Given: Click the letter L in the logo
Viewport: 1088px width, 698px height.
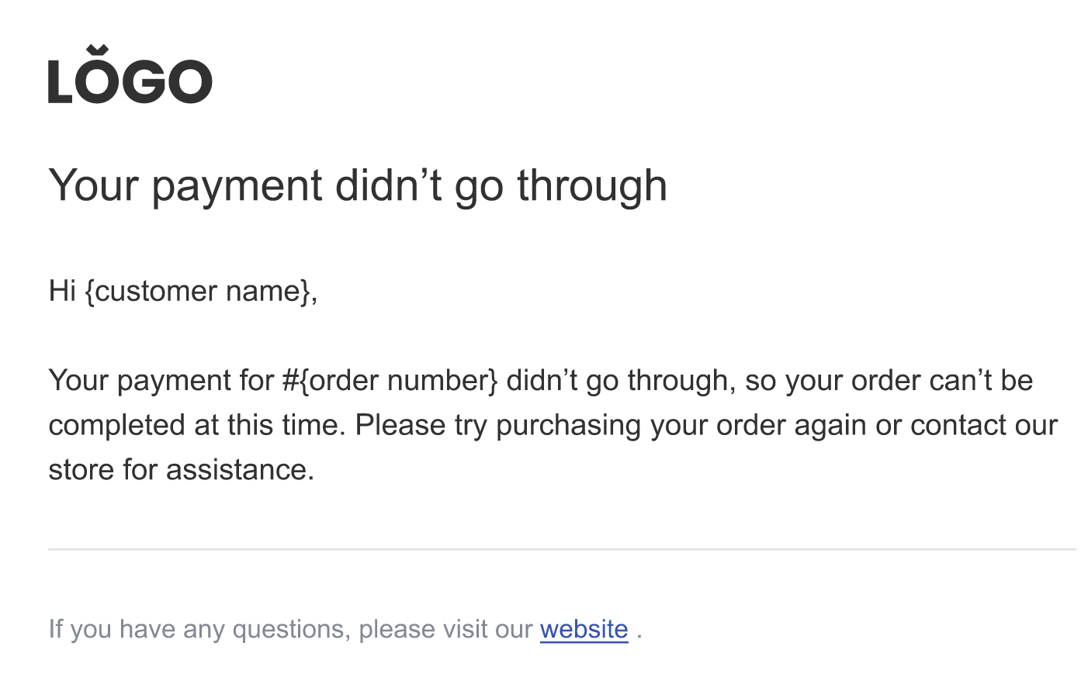Looking at the screenshot, I should point(60,81).
